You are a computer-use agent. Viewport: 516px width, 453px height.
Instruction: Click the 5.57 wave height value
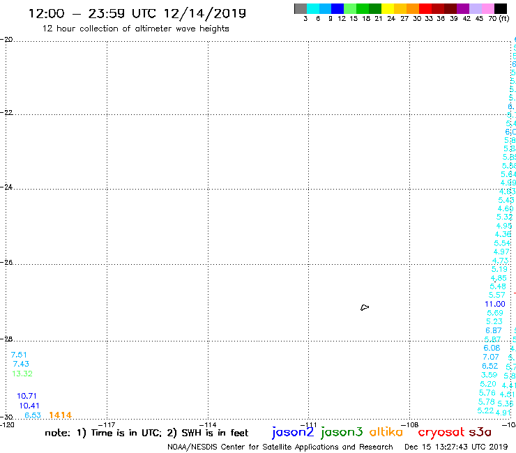point(496,295)
